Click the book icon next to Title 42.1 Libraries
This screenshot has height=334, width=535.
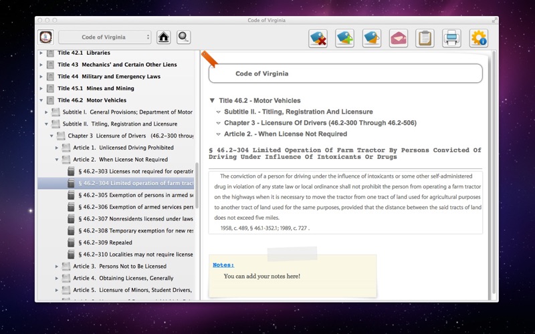(50, 53)
